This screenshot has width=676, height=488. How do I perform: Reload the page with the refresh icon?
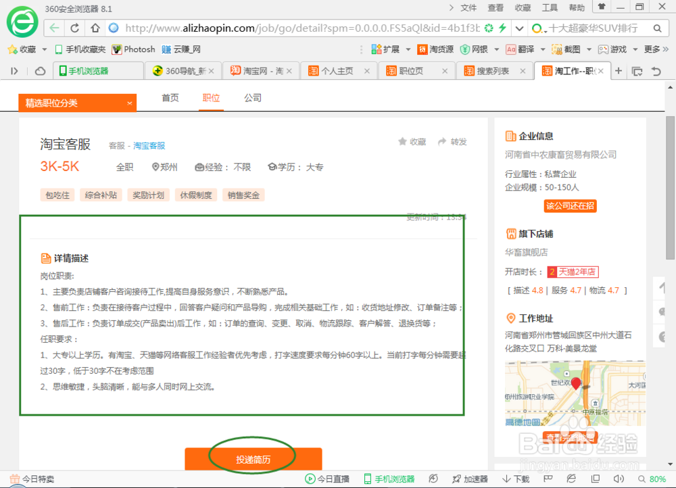74,28
